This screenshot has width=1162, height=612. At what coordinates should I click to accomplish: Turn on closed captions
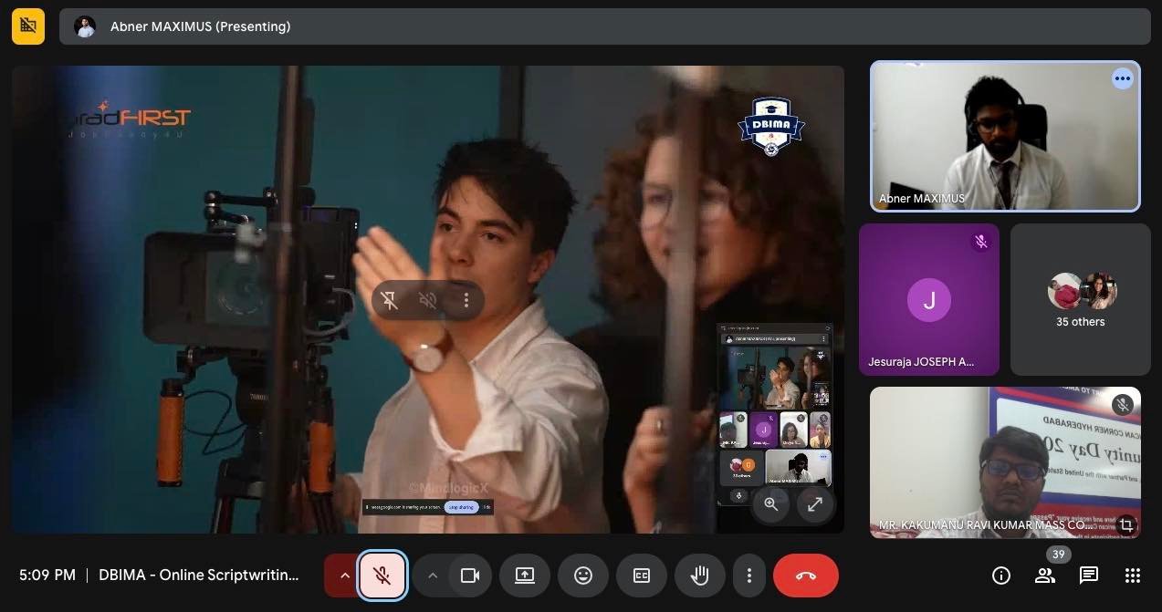coord(642,576)
